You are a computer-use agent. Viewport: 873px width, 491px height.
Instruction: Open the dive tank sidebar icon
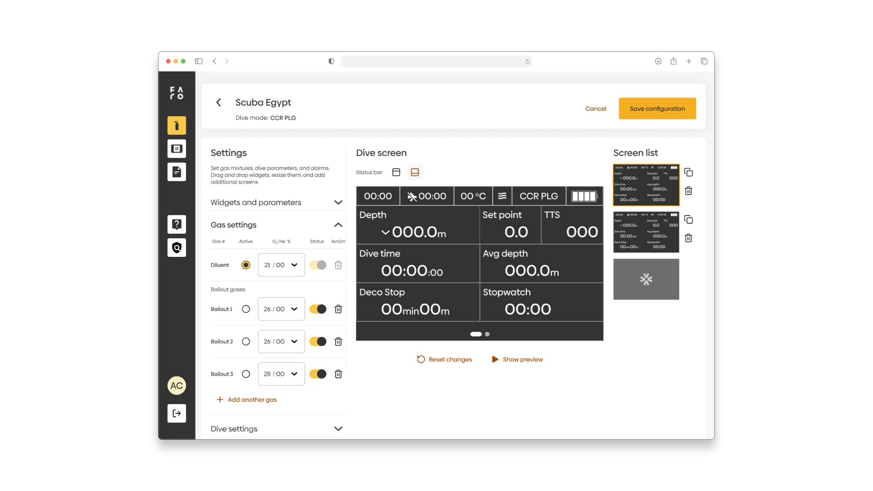click(176, 125)
